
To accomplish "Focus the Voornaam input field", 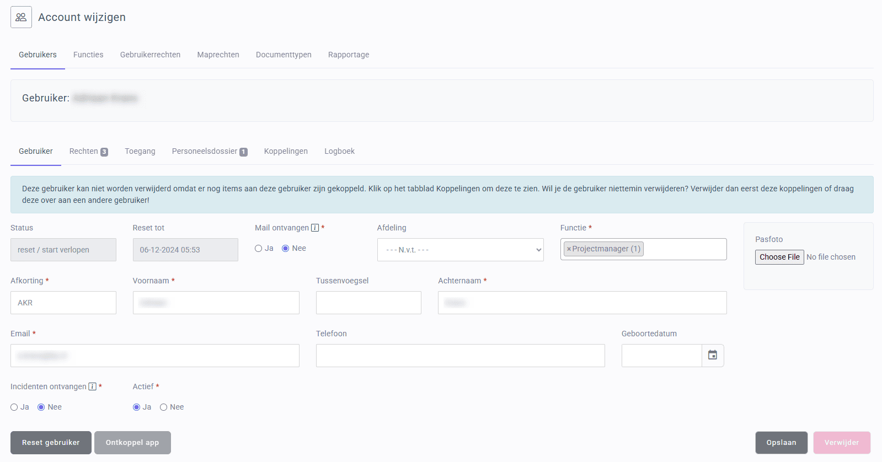I will 216,303.
